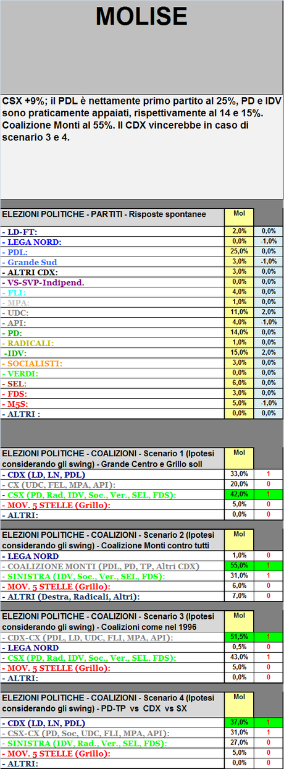Select the '- RADICALI:' row label

[112, 343]
